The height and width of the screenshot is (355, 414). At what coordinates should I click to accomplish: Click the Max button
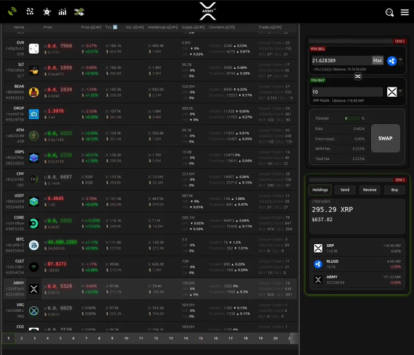pos(377,60)
